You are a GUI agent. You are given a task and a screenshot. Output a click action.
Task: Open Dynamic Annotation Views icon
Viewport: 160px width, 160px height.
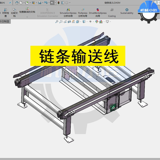point(73,22)
